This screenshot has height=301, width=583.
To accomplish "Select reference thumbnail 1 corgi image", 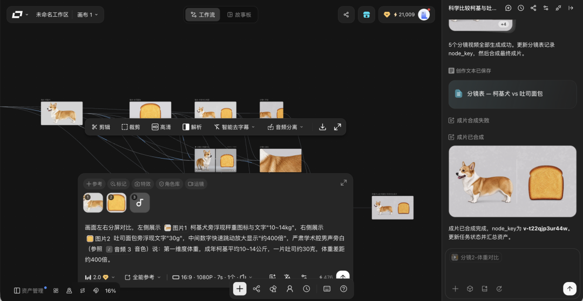I will tap(93, 202).
